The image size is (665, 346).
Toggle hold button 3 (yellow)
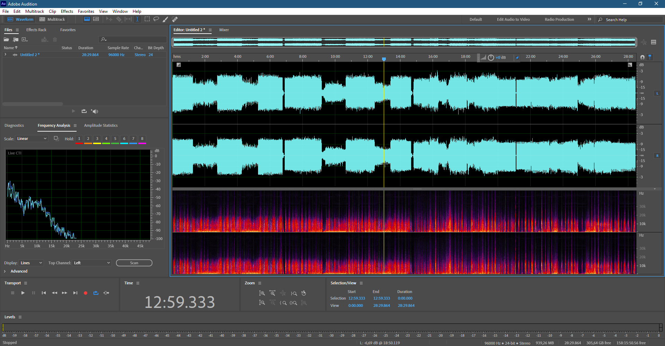[x=97, y=139]
